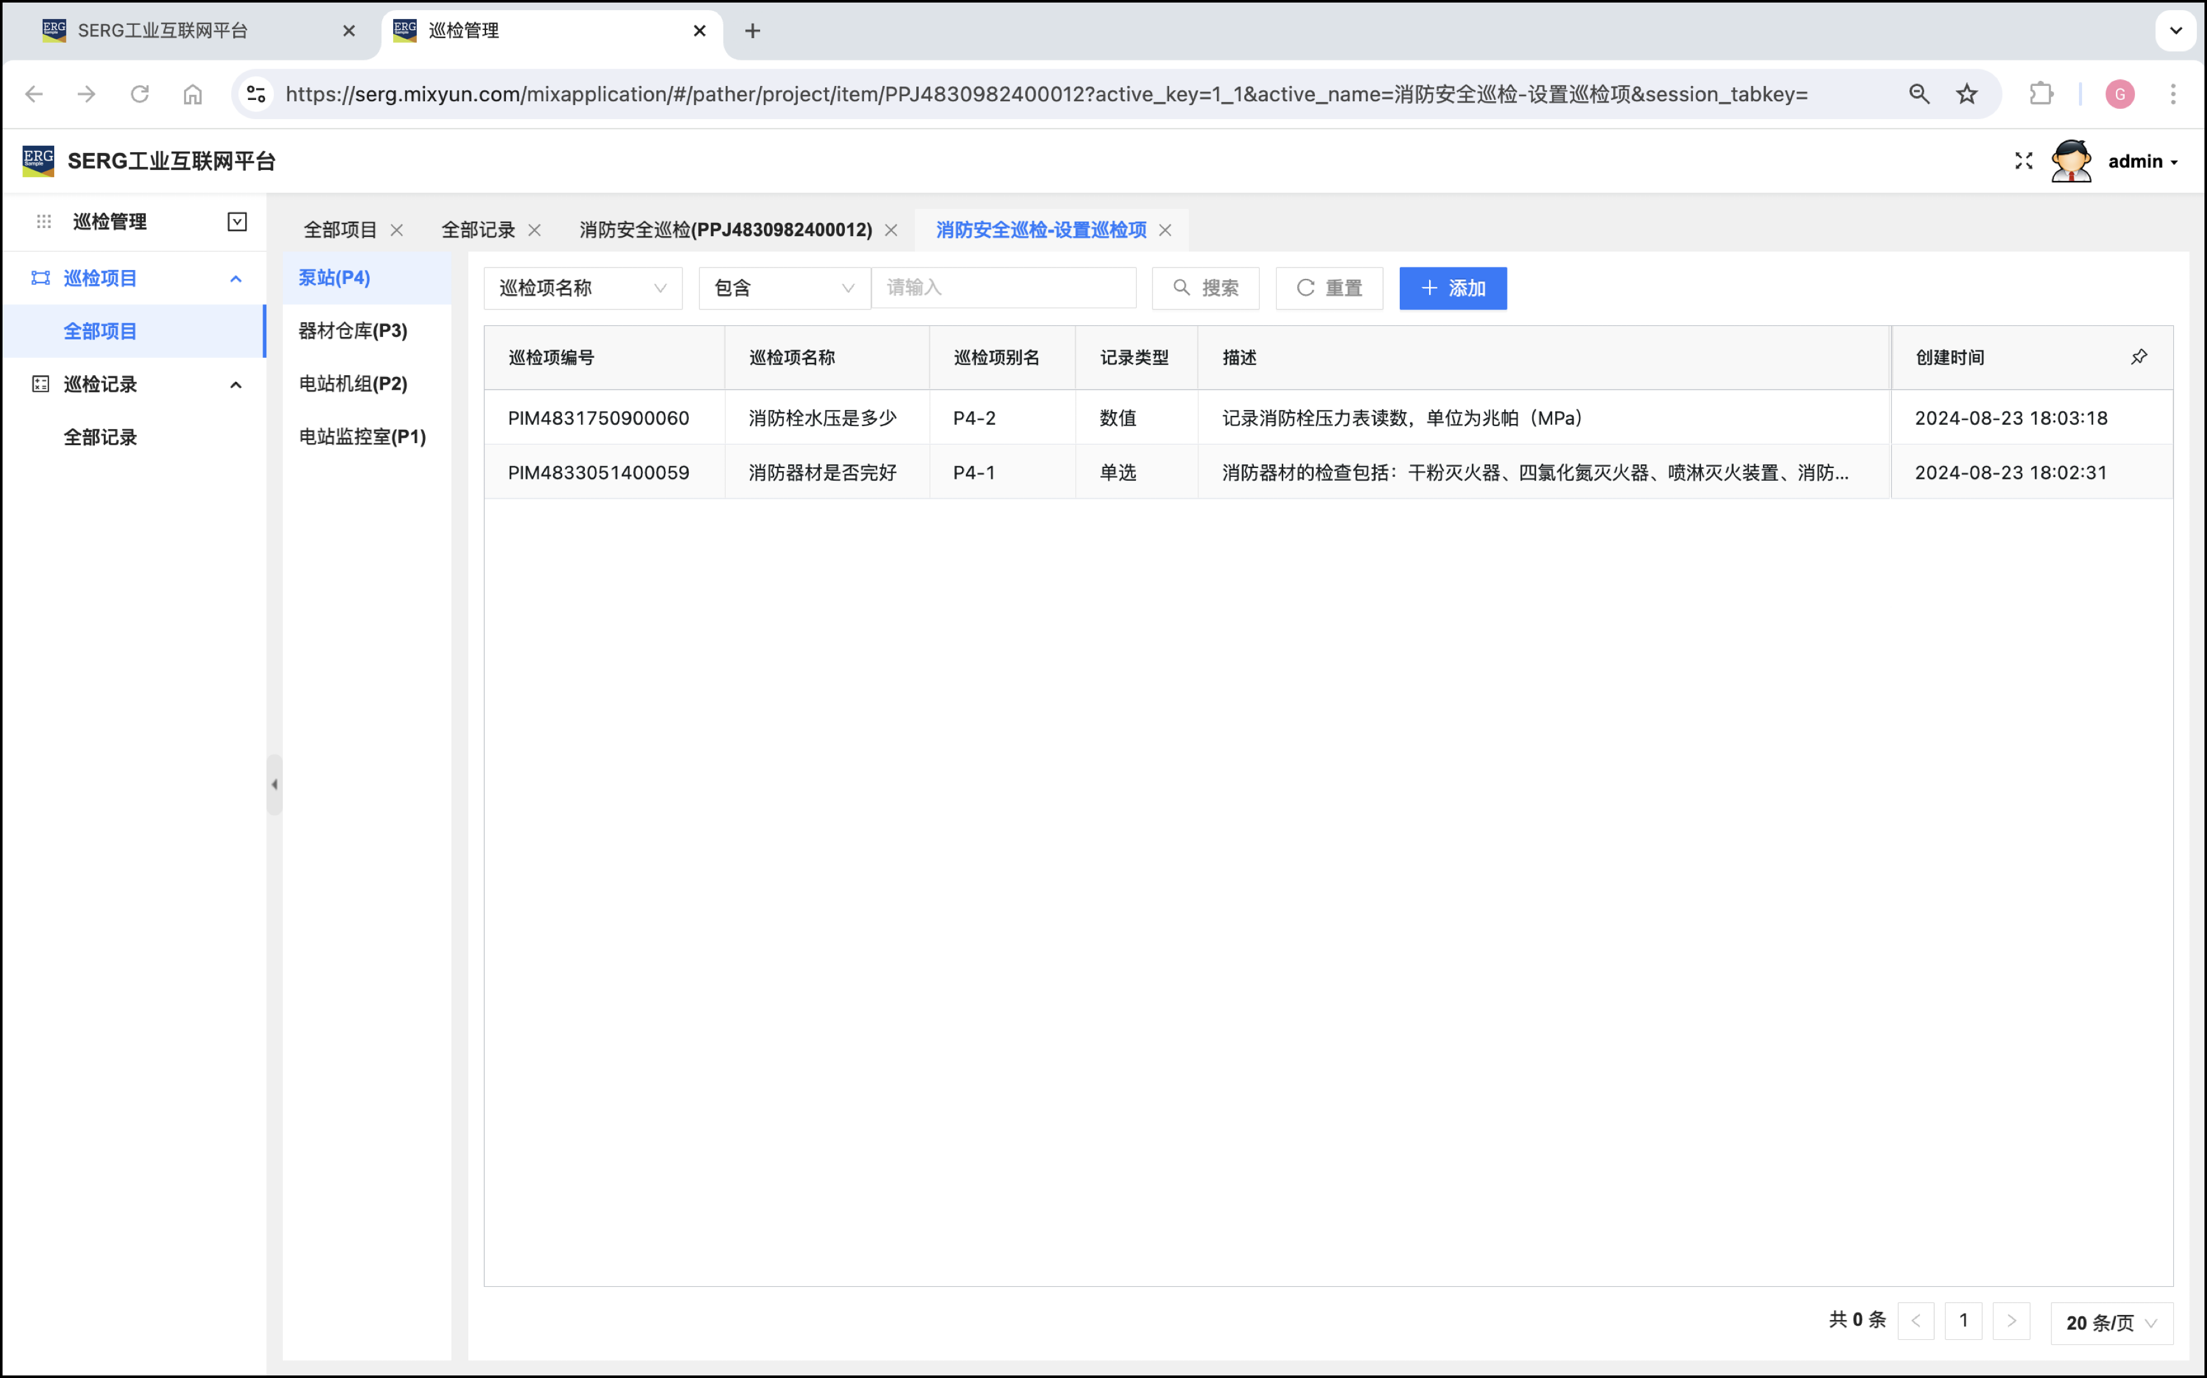Bookmark this page with the star icon
The image size is (2207, 1378).
1966,94
